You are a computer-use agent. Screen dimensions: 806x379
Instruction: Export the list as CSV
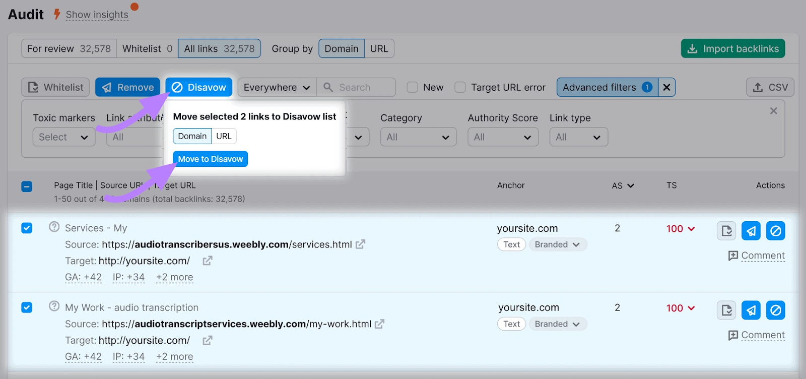click(x=770, y=87)
